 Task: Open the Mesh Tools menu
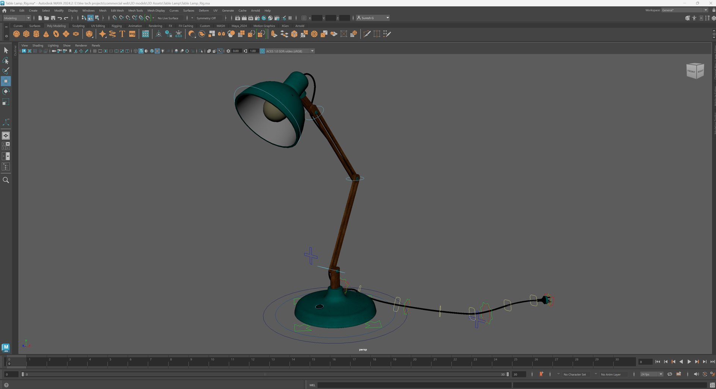pos(135,10)
